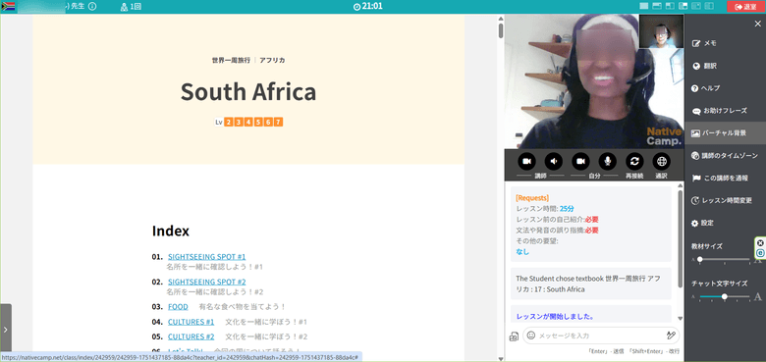Open CULTURES #1 link

point(191,322)
